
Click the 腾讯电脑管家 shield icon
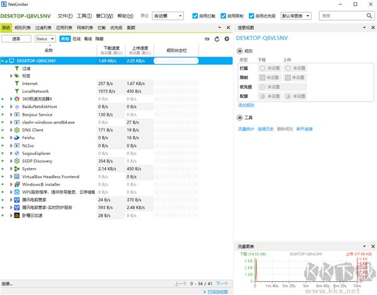tap(17, 200)
